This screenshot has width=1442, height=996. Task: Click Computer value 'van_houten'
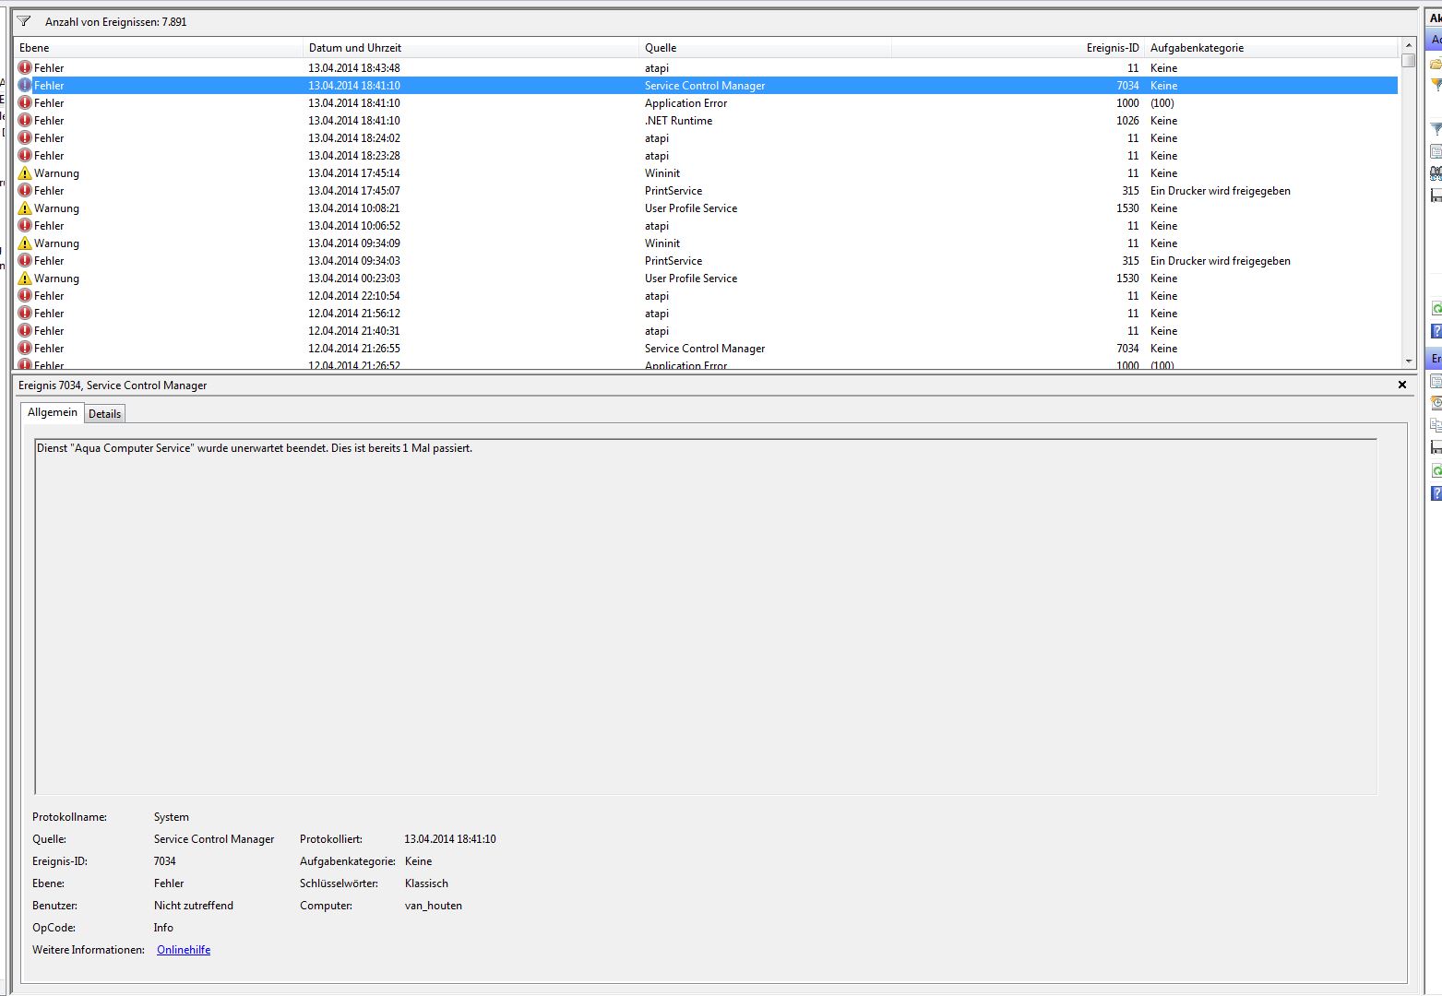(433, 906)
